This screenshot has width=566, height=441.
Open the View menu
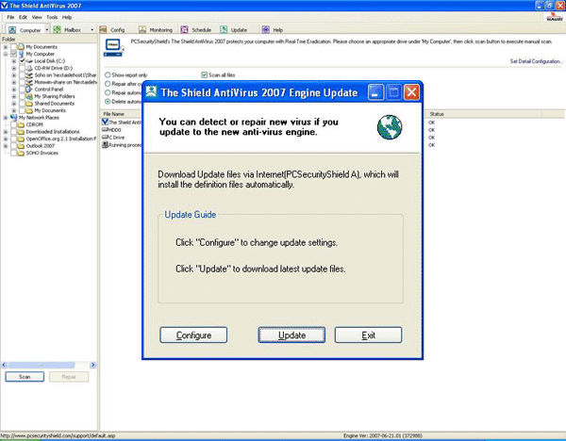point(37,17)
